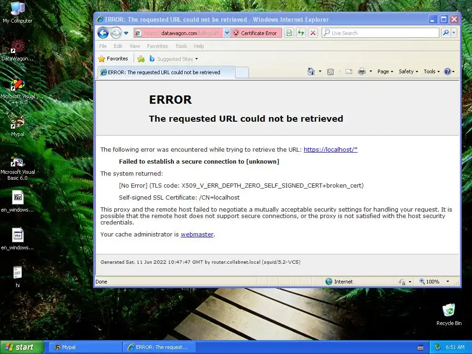Open Suggested Sites dropdown
Viewport: 472px width, 354px height.
pos(174,59)
